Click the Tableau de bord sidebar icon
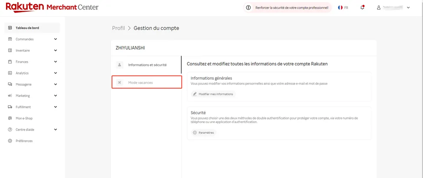The image size is (423, 178). click(x=10, y=28)
